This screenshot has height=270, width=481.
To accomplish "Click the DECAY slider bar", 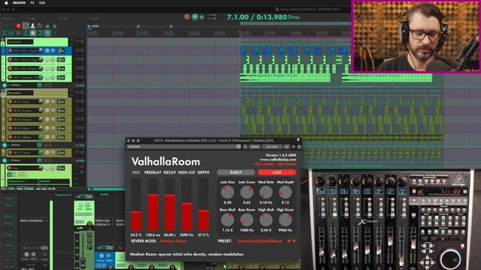I will point(170,204).
